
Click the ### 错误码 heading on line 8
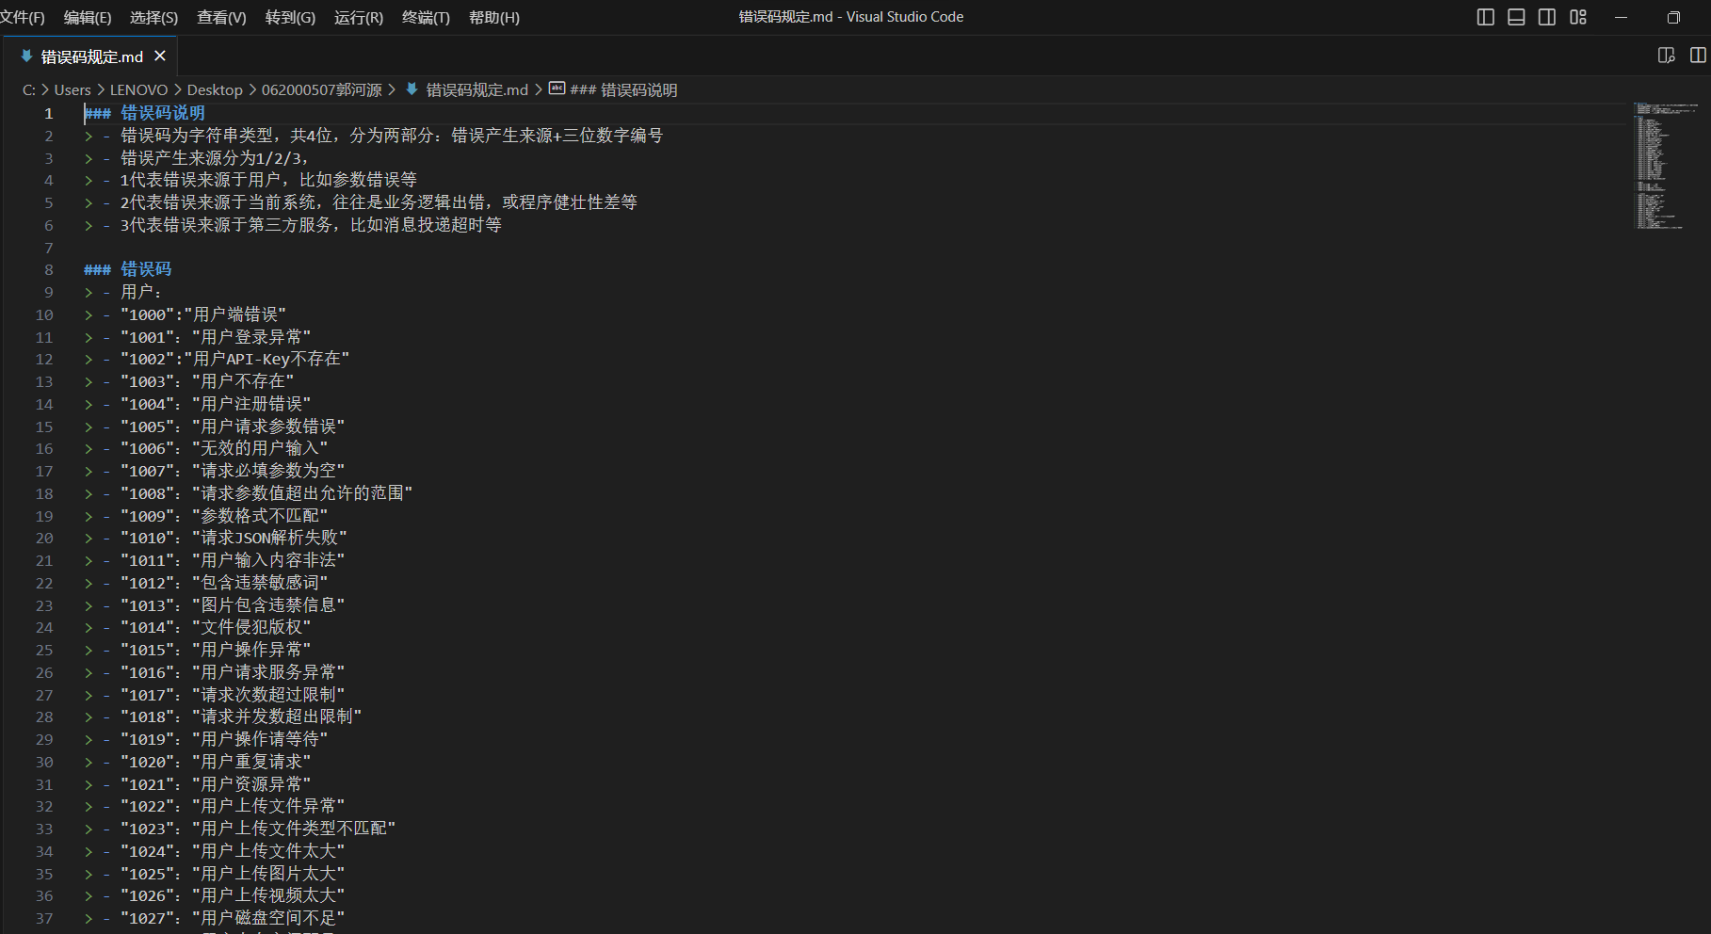(x=127, y=270)
